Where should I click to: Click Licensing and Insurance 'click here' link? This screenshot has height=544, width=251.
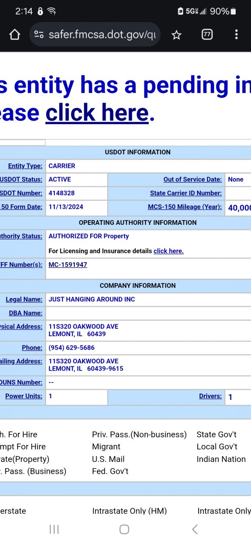[168, 251]
